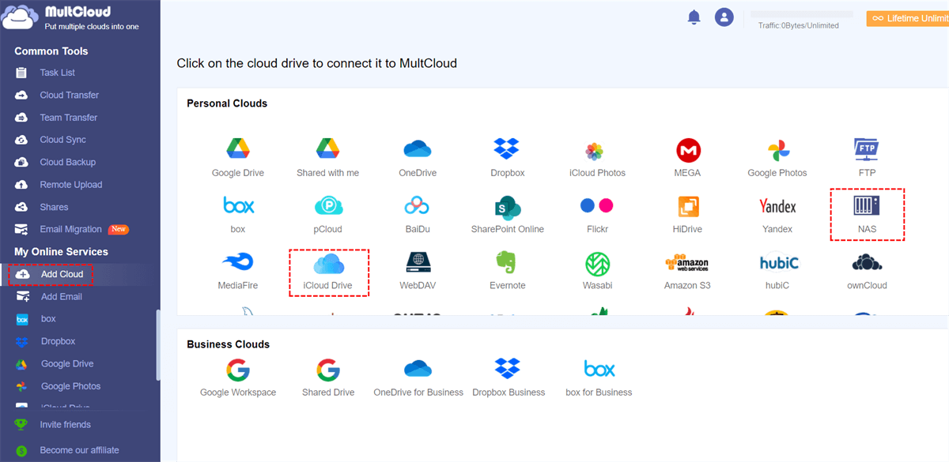This screenshot has width=949, height=462.
Task: Open Task List in sidebar
Action: [57, 73]
